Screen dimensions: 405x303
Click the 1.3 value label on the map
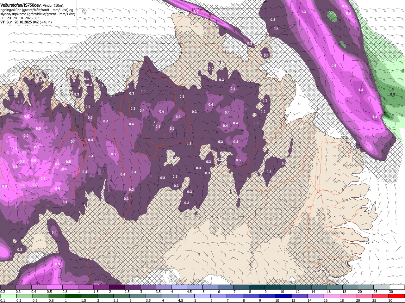[x=303, y=12]
